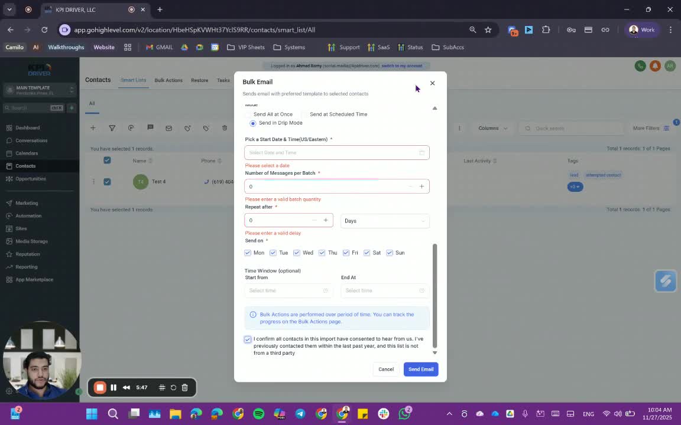Decrease the Repeat after value
681x425 pixels.
[314, 220]
